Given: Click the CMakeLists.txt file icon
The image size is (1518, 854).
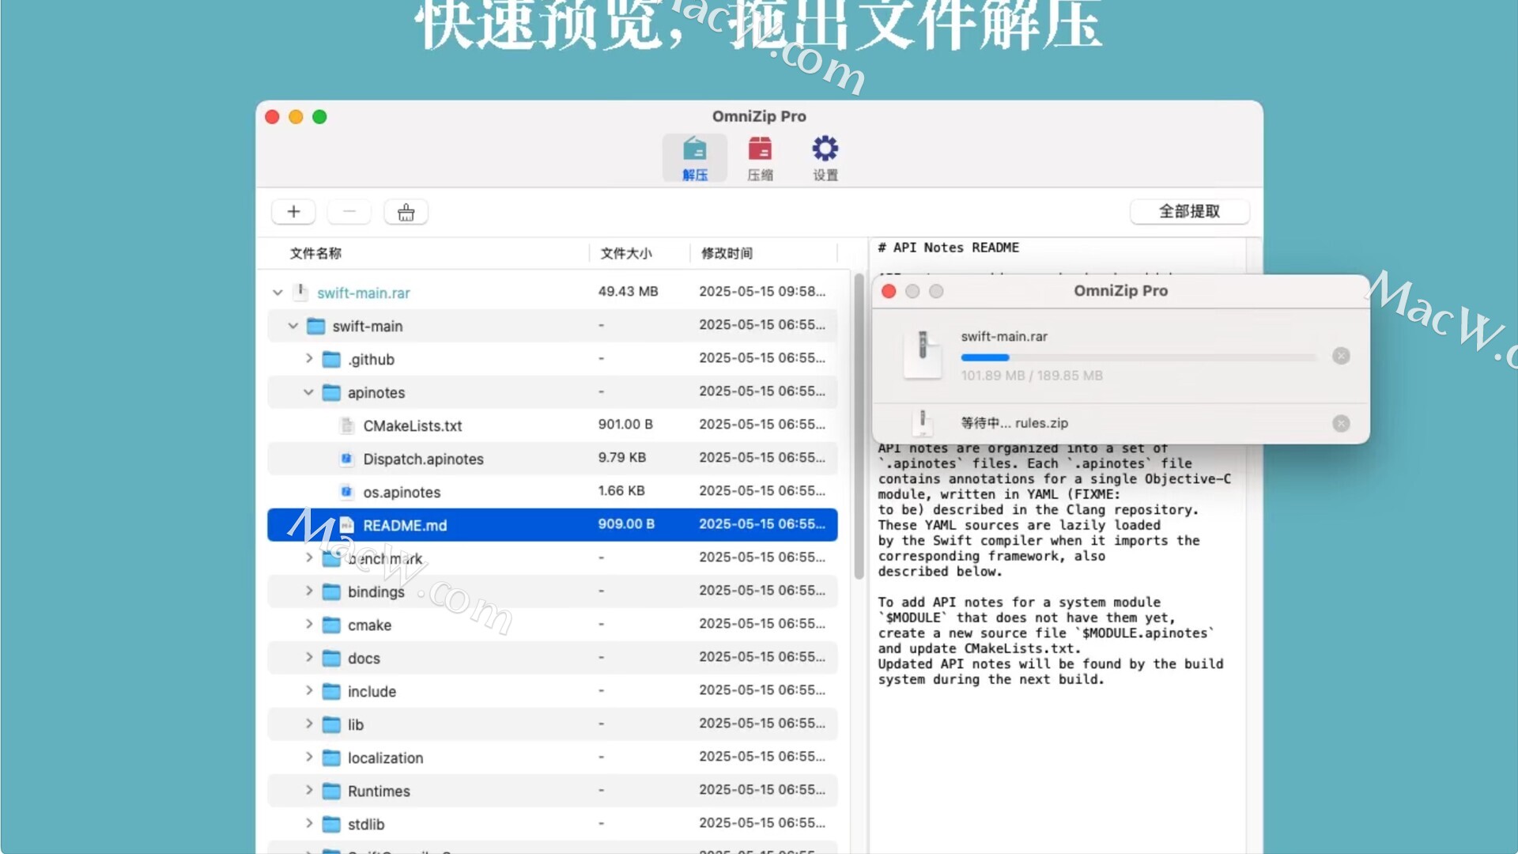Looking at the screenshot, I should (x=346, y=425).
